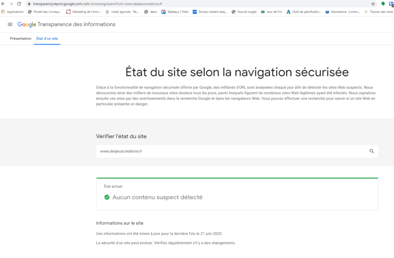Click the Vérifier l'état du site label
Viewport: 394px width, 258px height.
coord(121,136)
